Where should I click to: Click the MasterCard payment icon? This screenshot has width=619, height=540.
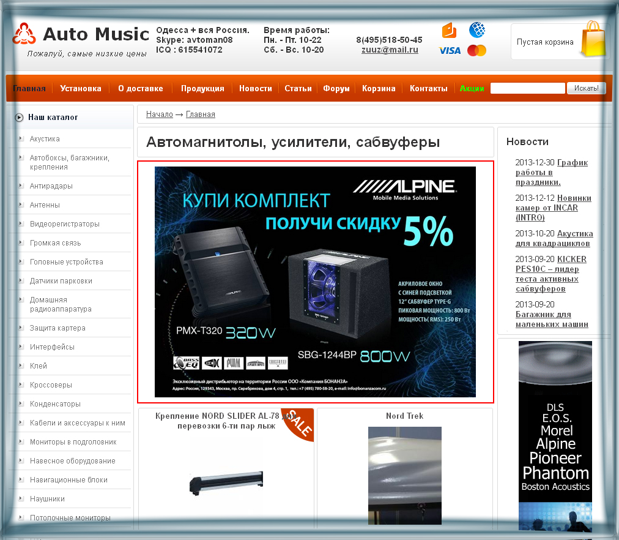(x=476, y=51)
